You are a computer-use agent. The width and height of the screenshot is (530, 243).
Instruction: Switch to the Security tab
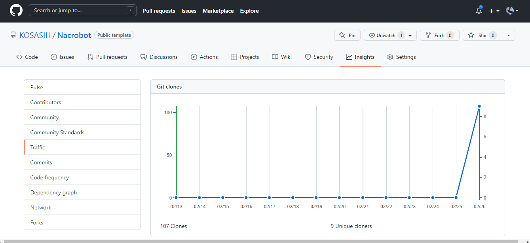(x=319, y=57)
